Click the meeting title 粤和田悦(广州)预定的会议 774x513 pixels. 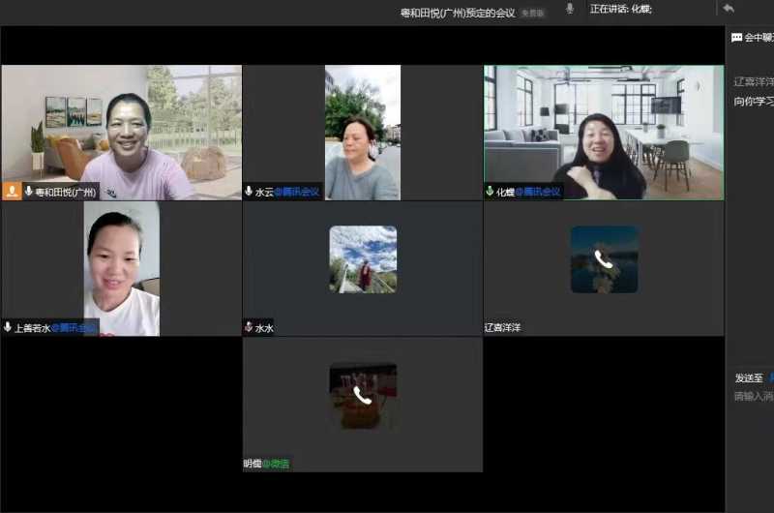[460, 13]
